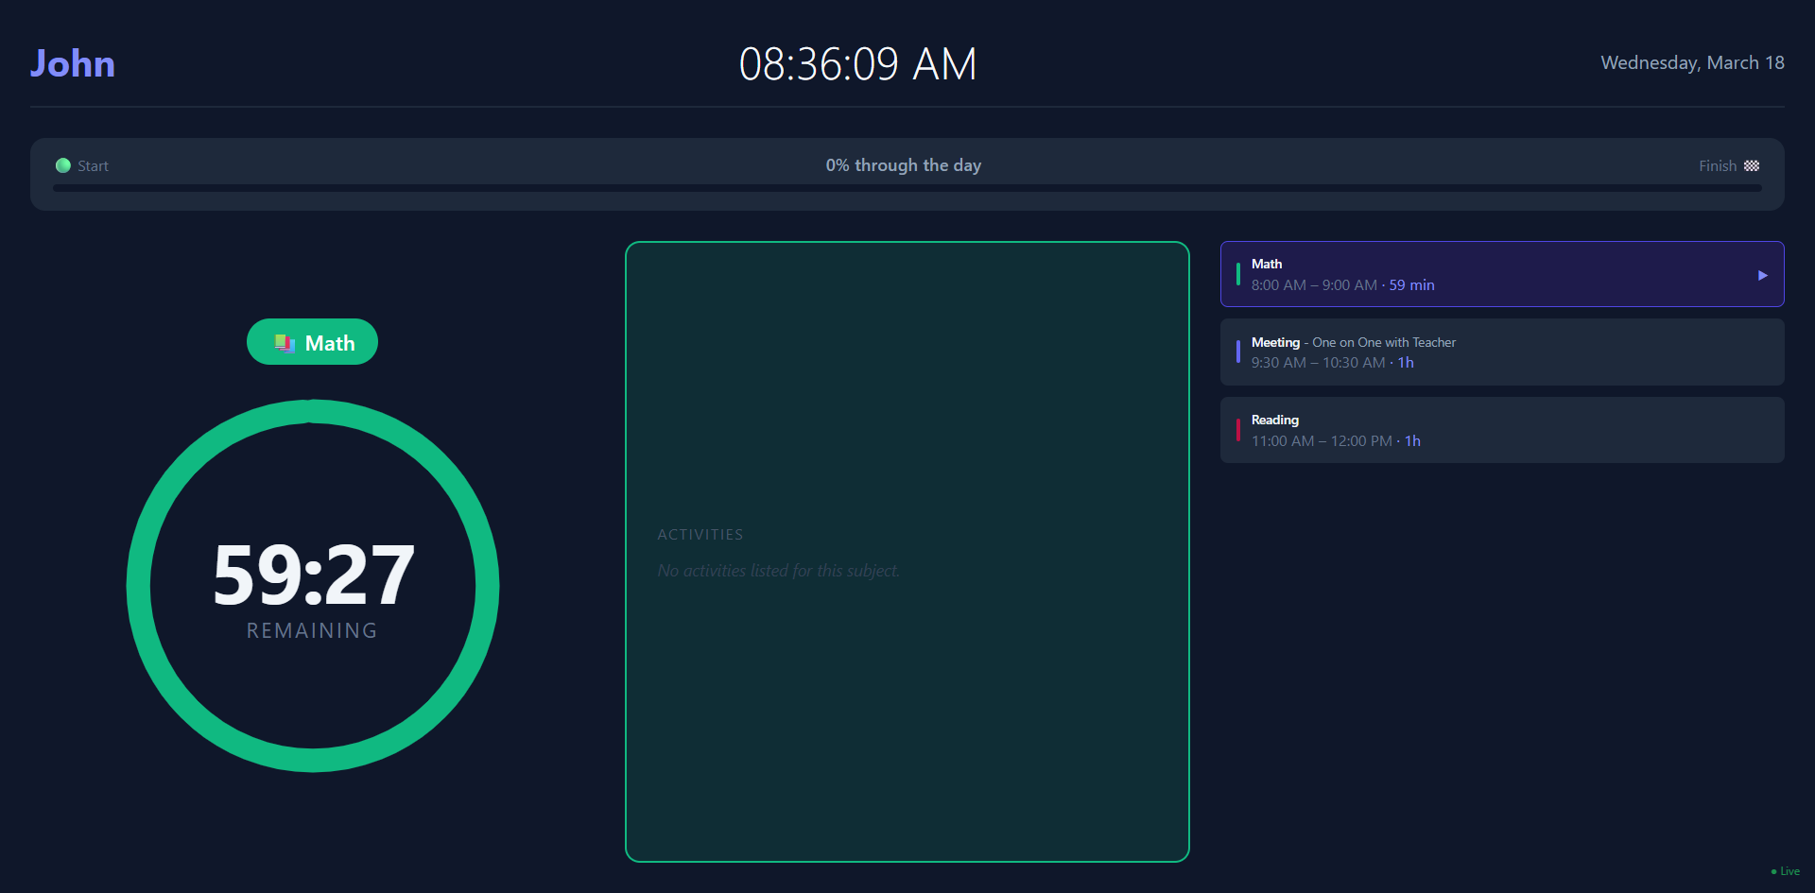Click the "0% through the day" text
Viewport: 1815px width, 893px height.
pyautogui.click(x=903, y=165)
